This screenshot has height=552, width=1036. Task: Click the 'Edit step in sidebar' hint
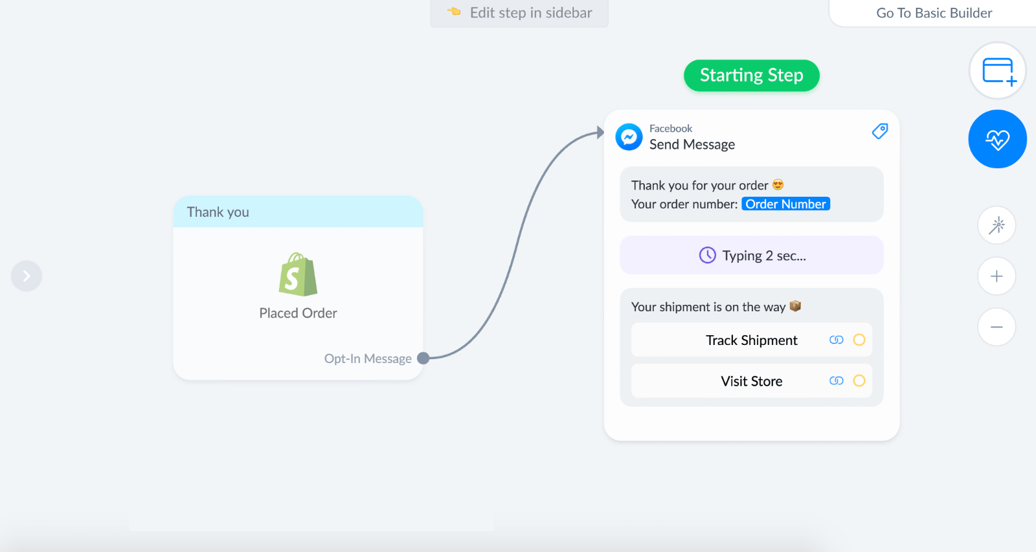pyautogui.click(x=519, y=13)
